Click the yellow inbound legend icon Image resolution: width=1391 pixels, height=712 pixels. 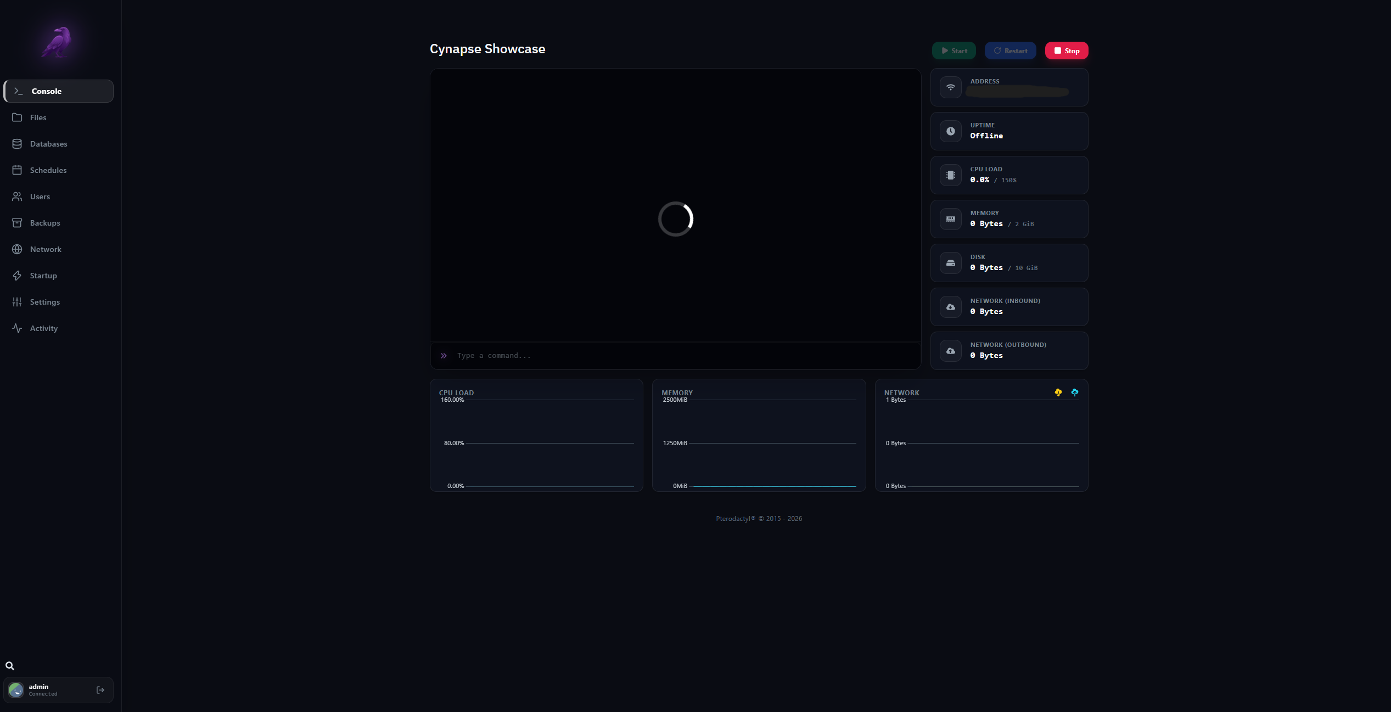(1058, 393)
